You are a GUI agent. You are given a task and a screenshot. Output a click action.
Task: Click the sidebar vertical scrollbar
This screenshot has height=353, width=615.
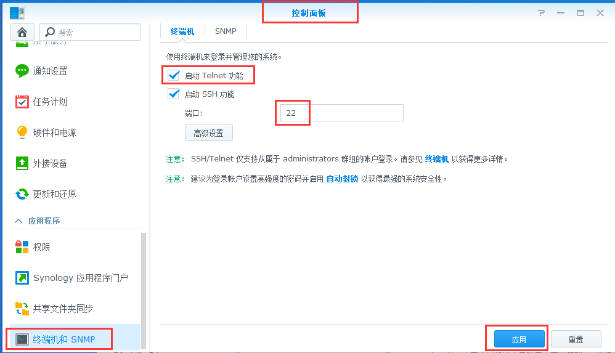[144, 291]
